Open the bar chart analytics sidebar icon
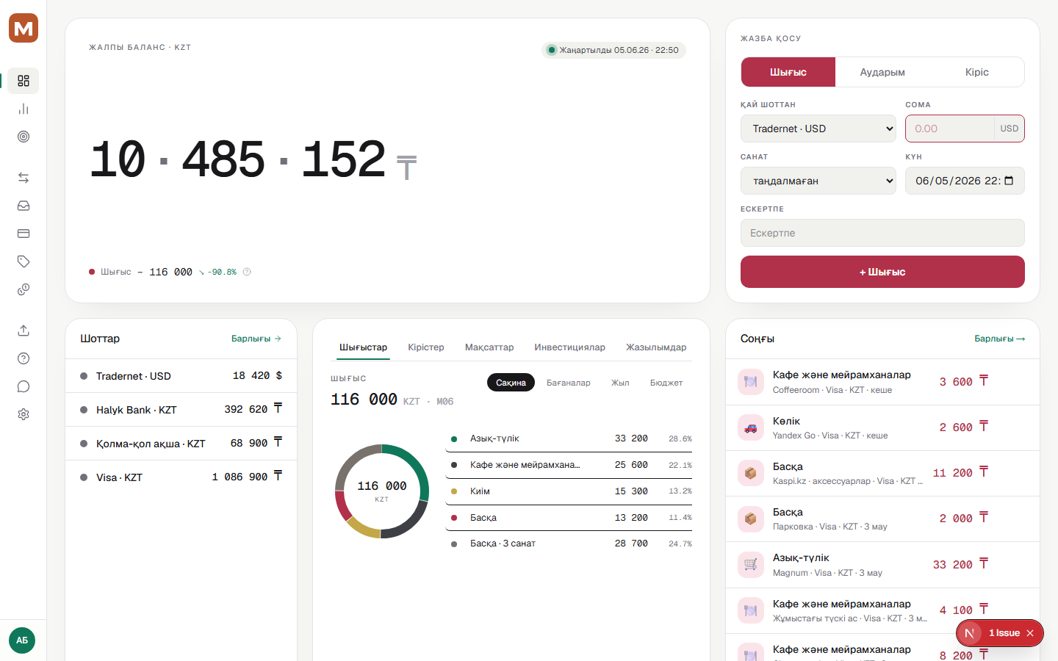The width and height of the screenshot is (1058, 661). click(24, 109)
